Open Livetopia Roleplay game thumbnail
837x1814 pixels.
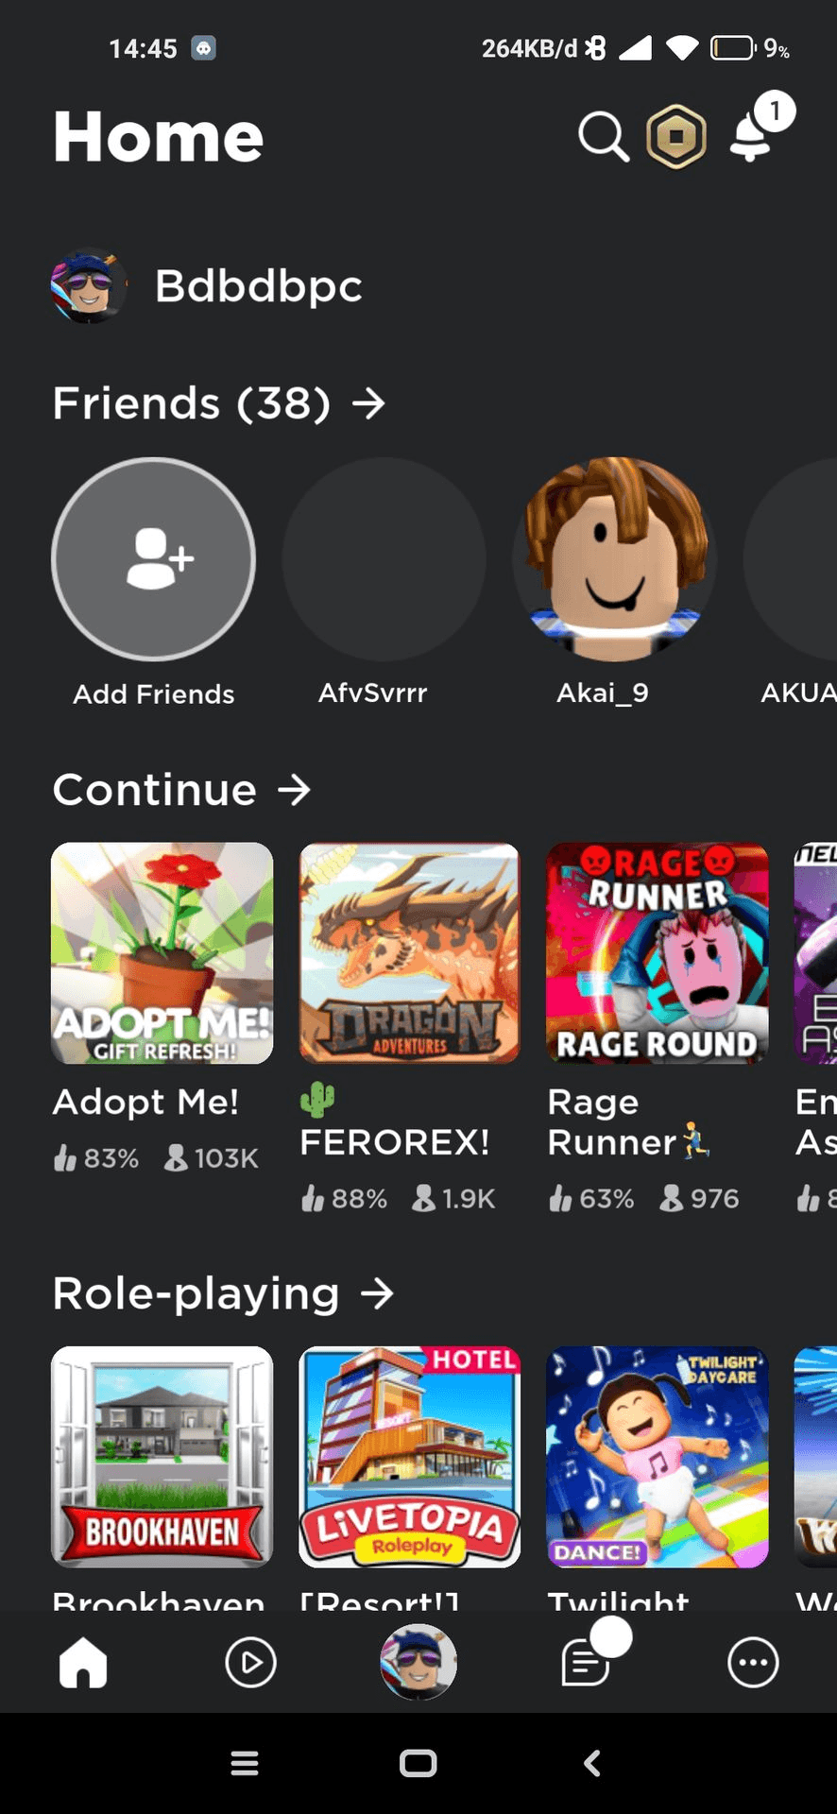click(410, 1457)
